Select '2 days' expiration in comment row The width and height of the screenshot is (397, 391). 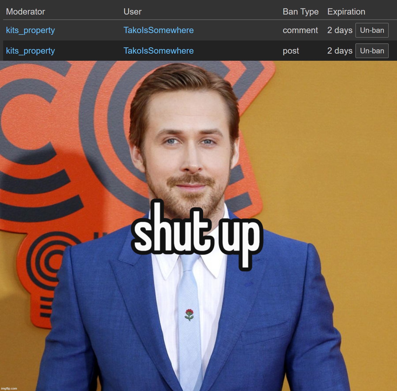[340, 30]
